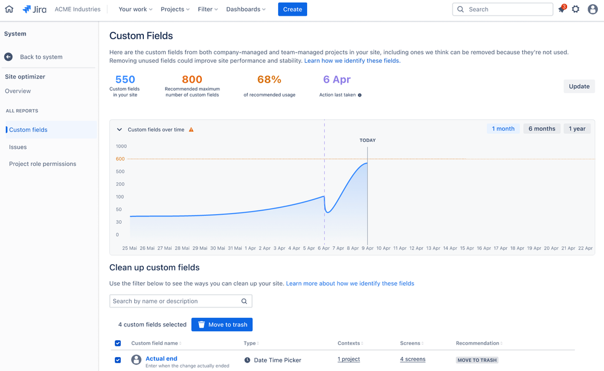This screenshot has height=371, width=604.
Task: Sort by Screens column
Action: click(411, 343)
